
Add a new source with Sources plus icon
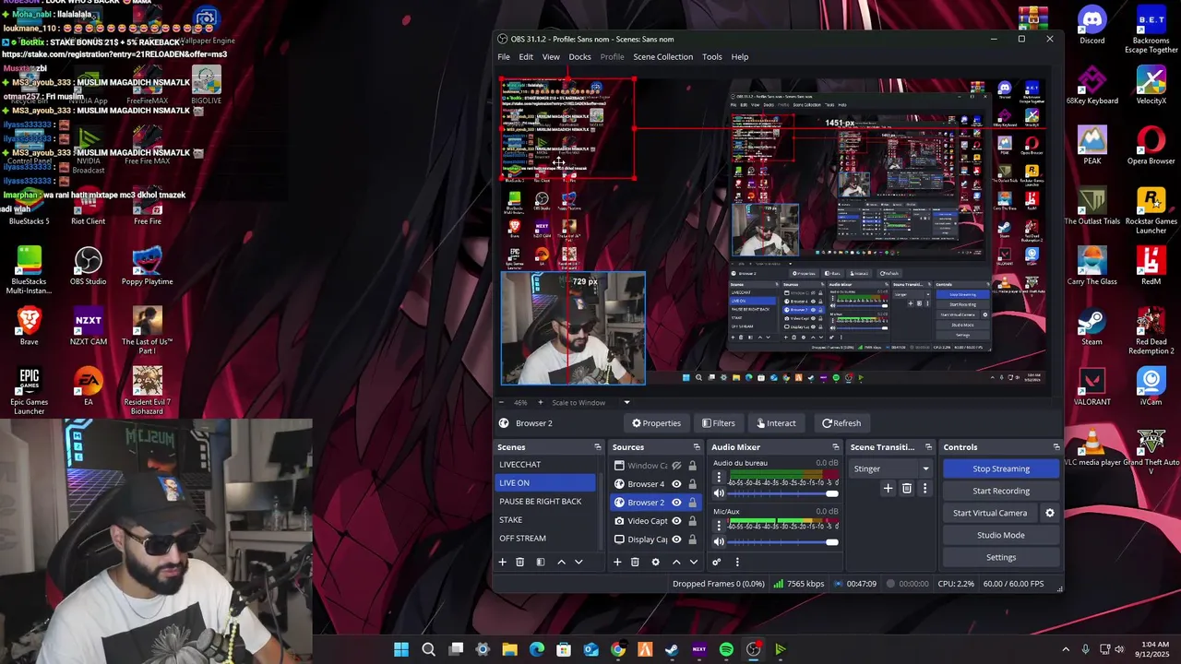617,562
